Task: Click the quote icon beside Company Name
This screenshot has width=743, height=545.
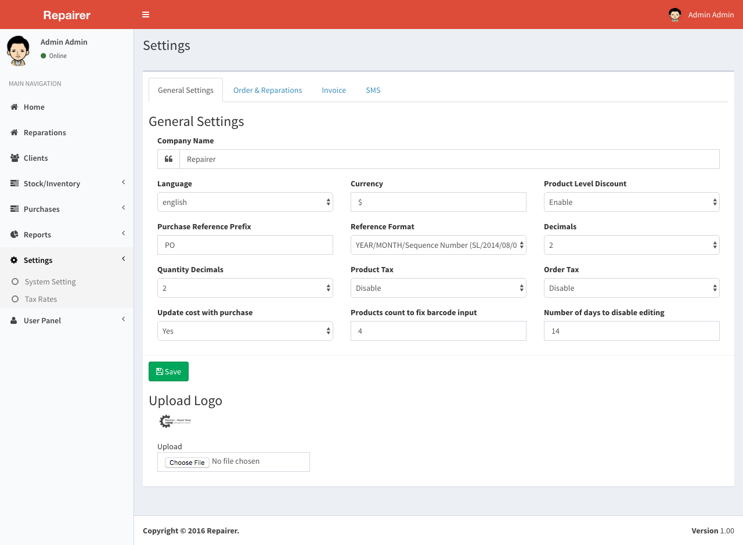Action: coord(168,159)
